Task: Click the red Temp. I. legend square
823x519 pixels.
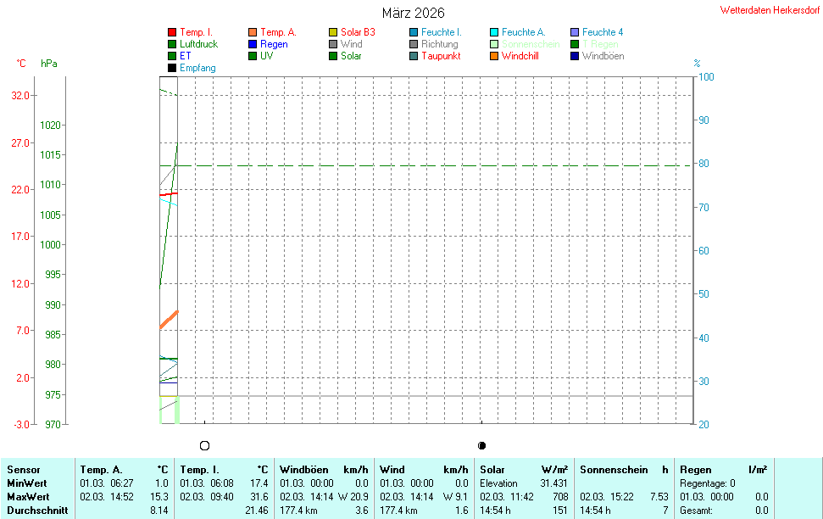Action: point(172,32)
